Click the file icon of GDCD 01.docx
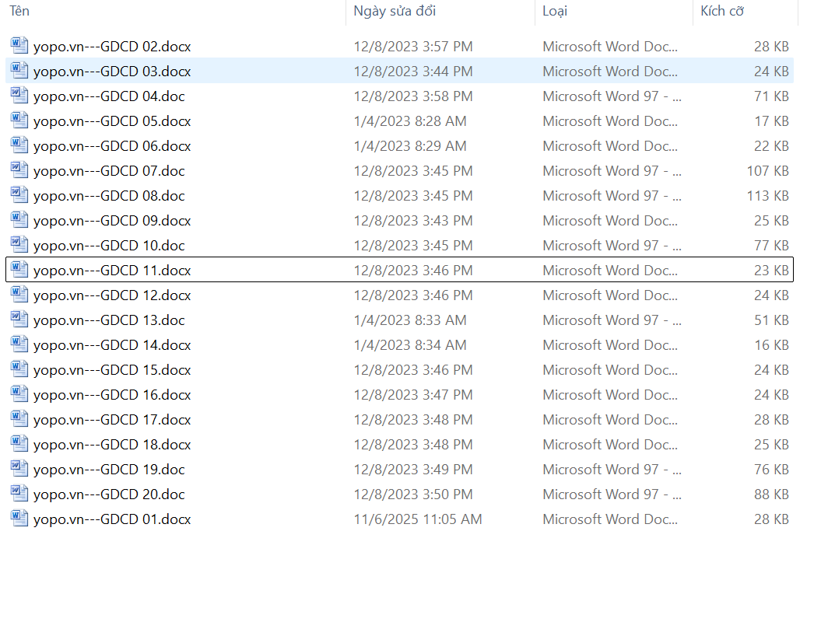This screenshot has height=622, width=835. coord(19,519)
